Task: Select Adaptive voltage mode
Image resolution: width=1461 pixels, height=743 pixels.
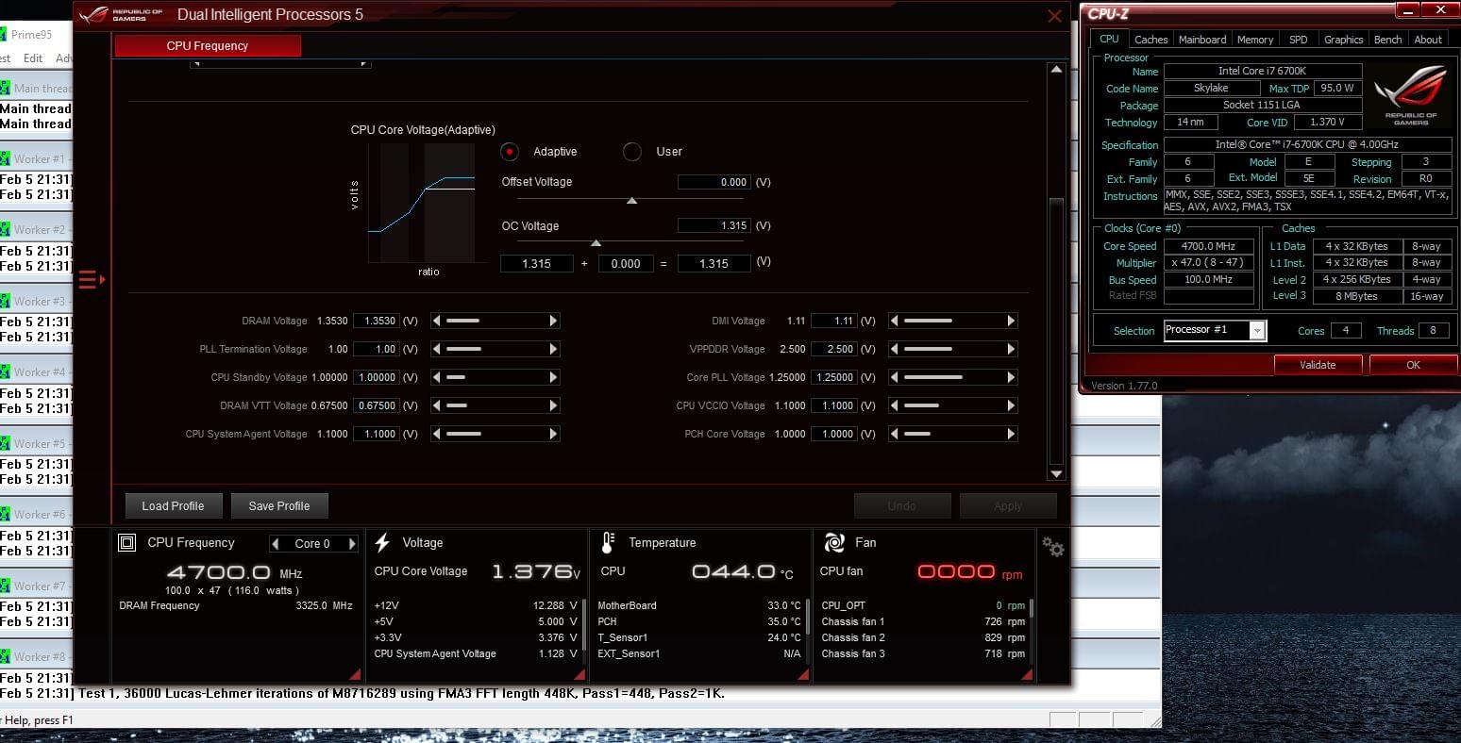Action: (x=510, y=152)
